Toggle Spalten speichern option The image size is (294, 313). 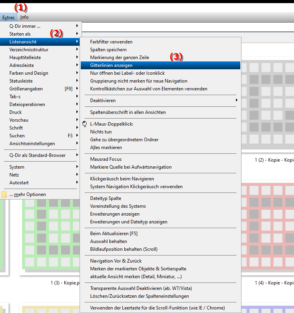click(x=160, y=50)
